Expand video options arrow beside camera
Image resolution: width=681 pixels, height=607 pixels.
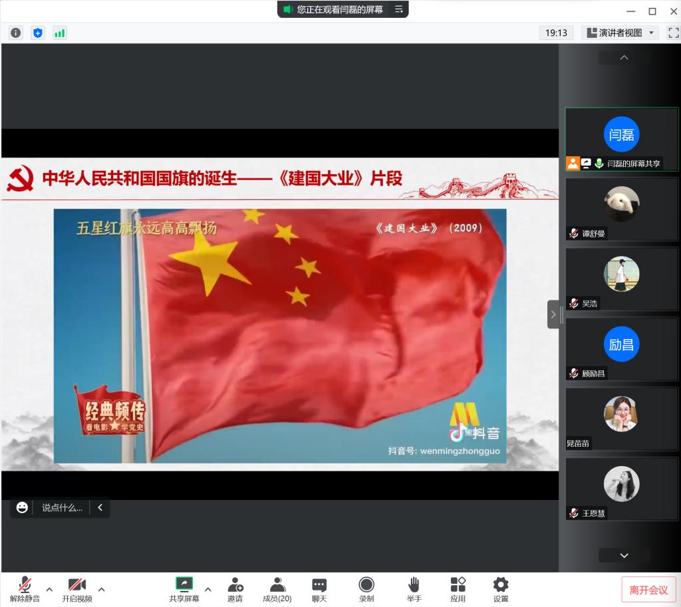point(102,589)
